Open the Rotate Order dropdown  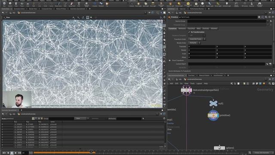click(195, 43)
